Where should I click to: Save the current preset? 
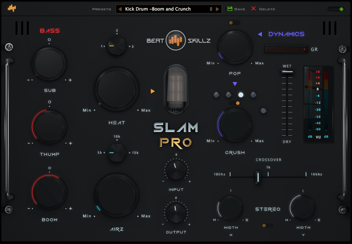point(236,9)
